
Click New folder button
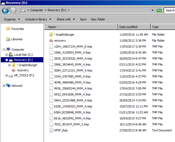[98, 19]
